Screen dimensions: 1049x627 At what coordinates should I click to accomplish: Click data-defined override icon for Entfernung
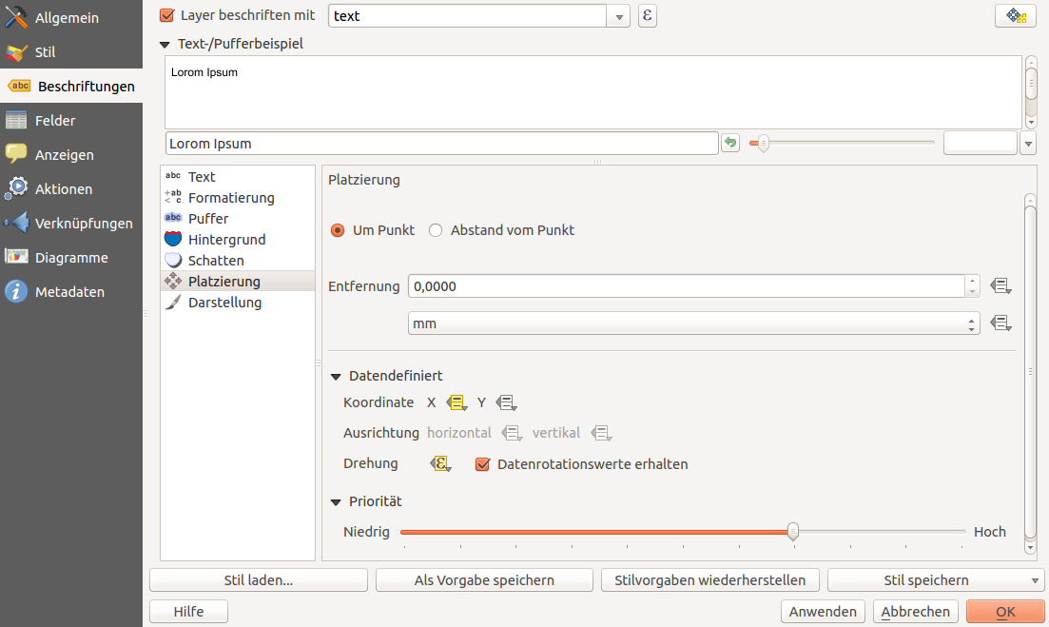coord(1000,285)
